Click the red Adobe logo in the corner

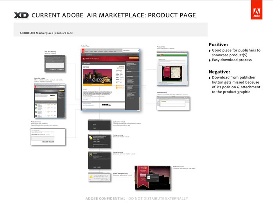(257, 10)
